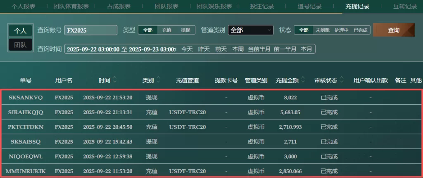Select the 本月 quick date range
The height and width of the screenshot is (178, 423).
coord(306,49)
